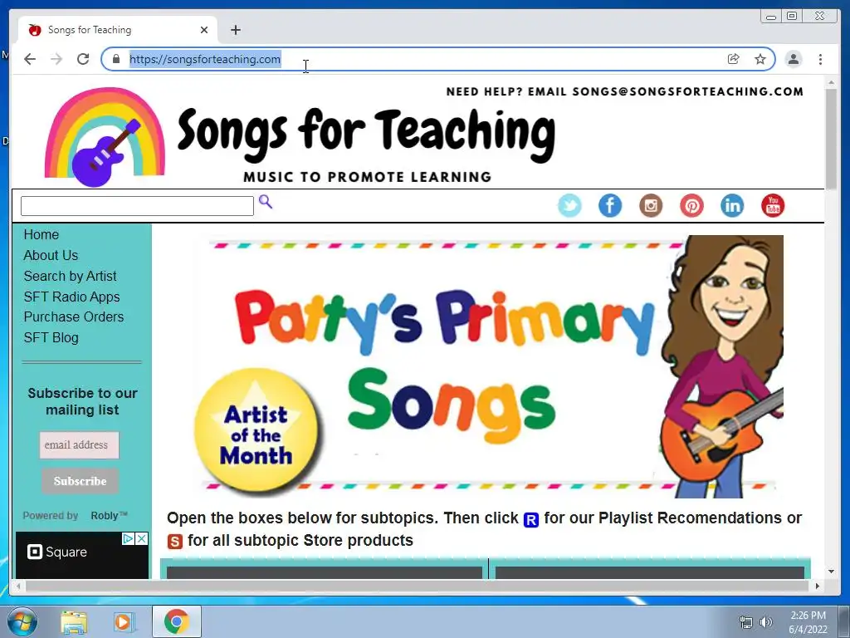Click the Artist of the Month badge
This screenshot has height=638, width=850.
pos(256,430)
